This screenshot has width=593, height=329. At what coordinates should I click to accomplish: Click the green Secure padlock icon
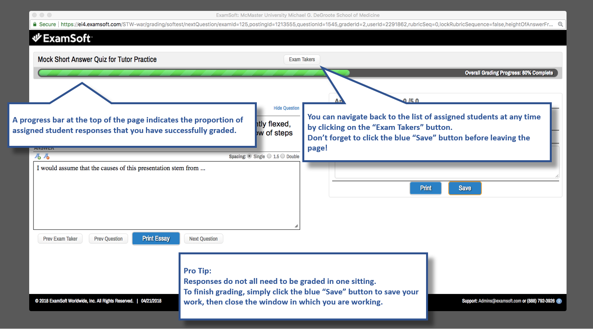click(35, 24)
